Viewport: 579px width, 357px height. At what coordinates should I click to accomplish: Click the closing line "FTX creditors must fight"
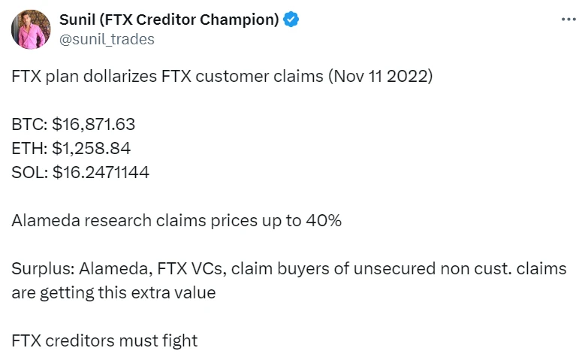click(104, 340)
